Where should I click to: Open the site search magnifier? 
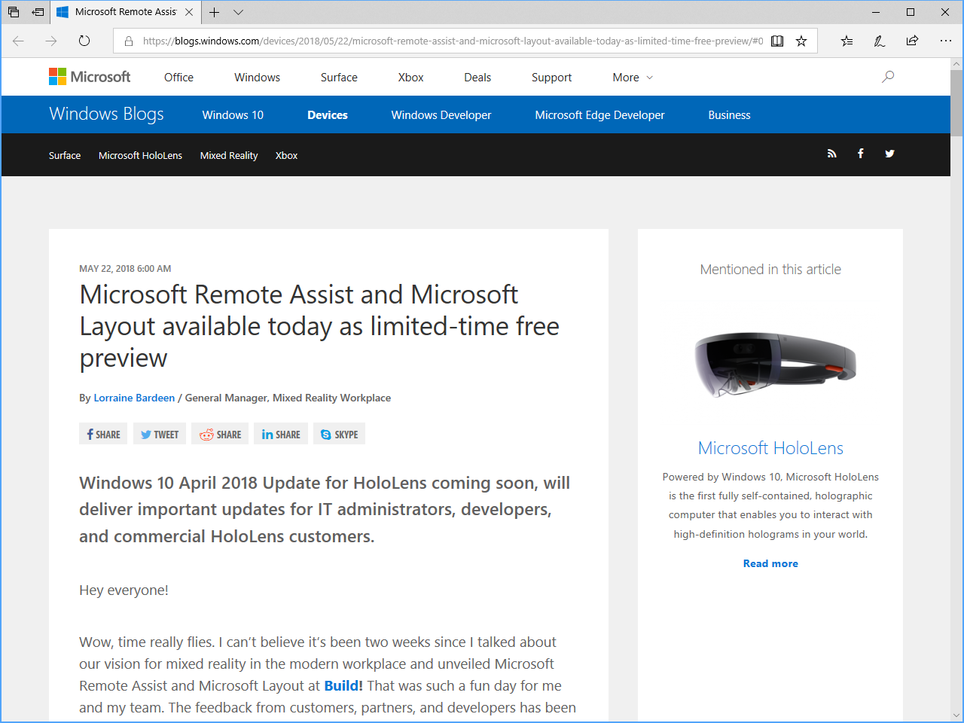[888, 77]
